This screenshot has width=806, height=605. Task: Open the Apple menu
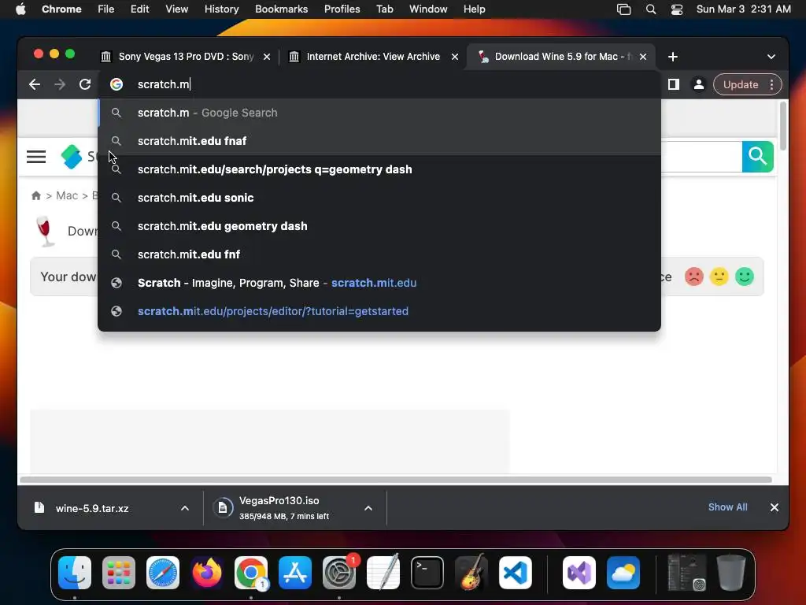tap(20, 9)
